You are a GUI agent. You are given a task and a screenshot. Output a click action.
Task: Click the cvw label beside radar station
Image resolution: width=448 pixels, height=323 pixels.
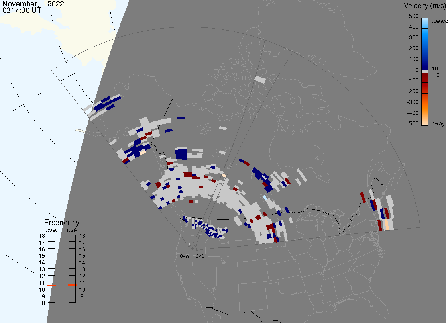pyautogui.click(x=185, y=256)
